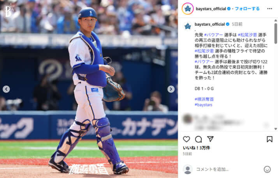Screen dimensions: 278x178
Task: Share the post with the paper plane icon
Action: [210, 139]
